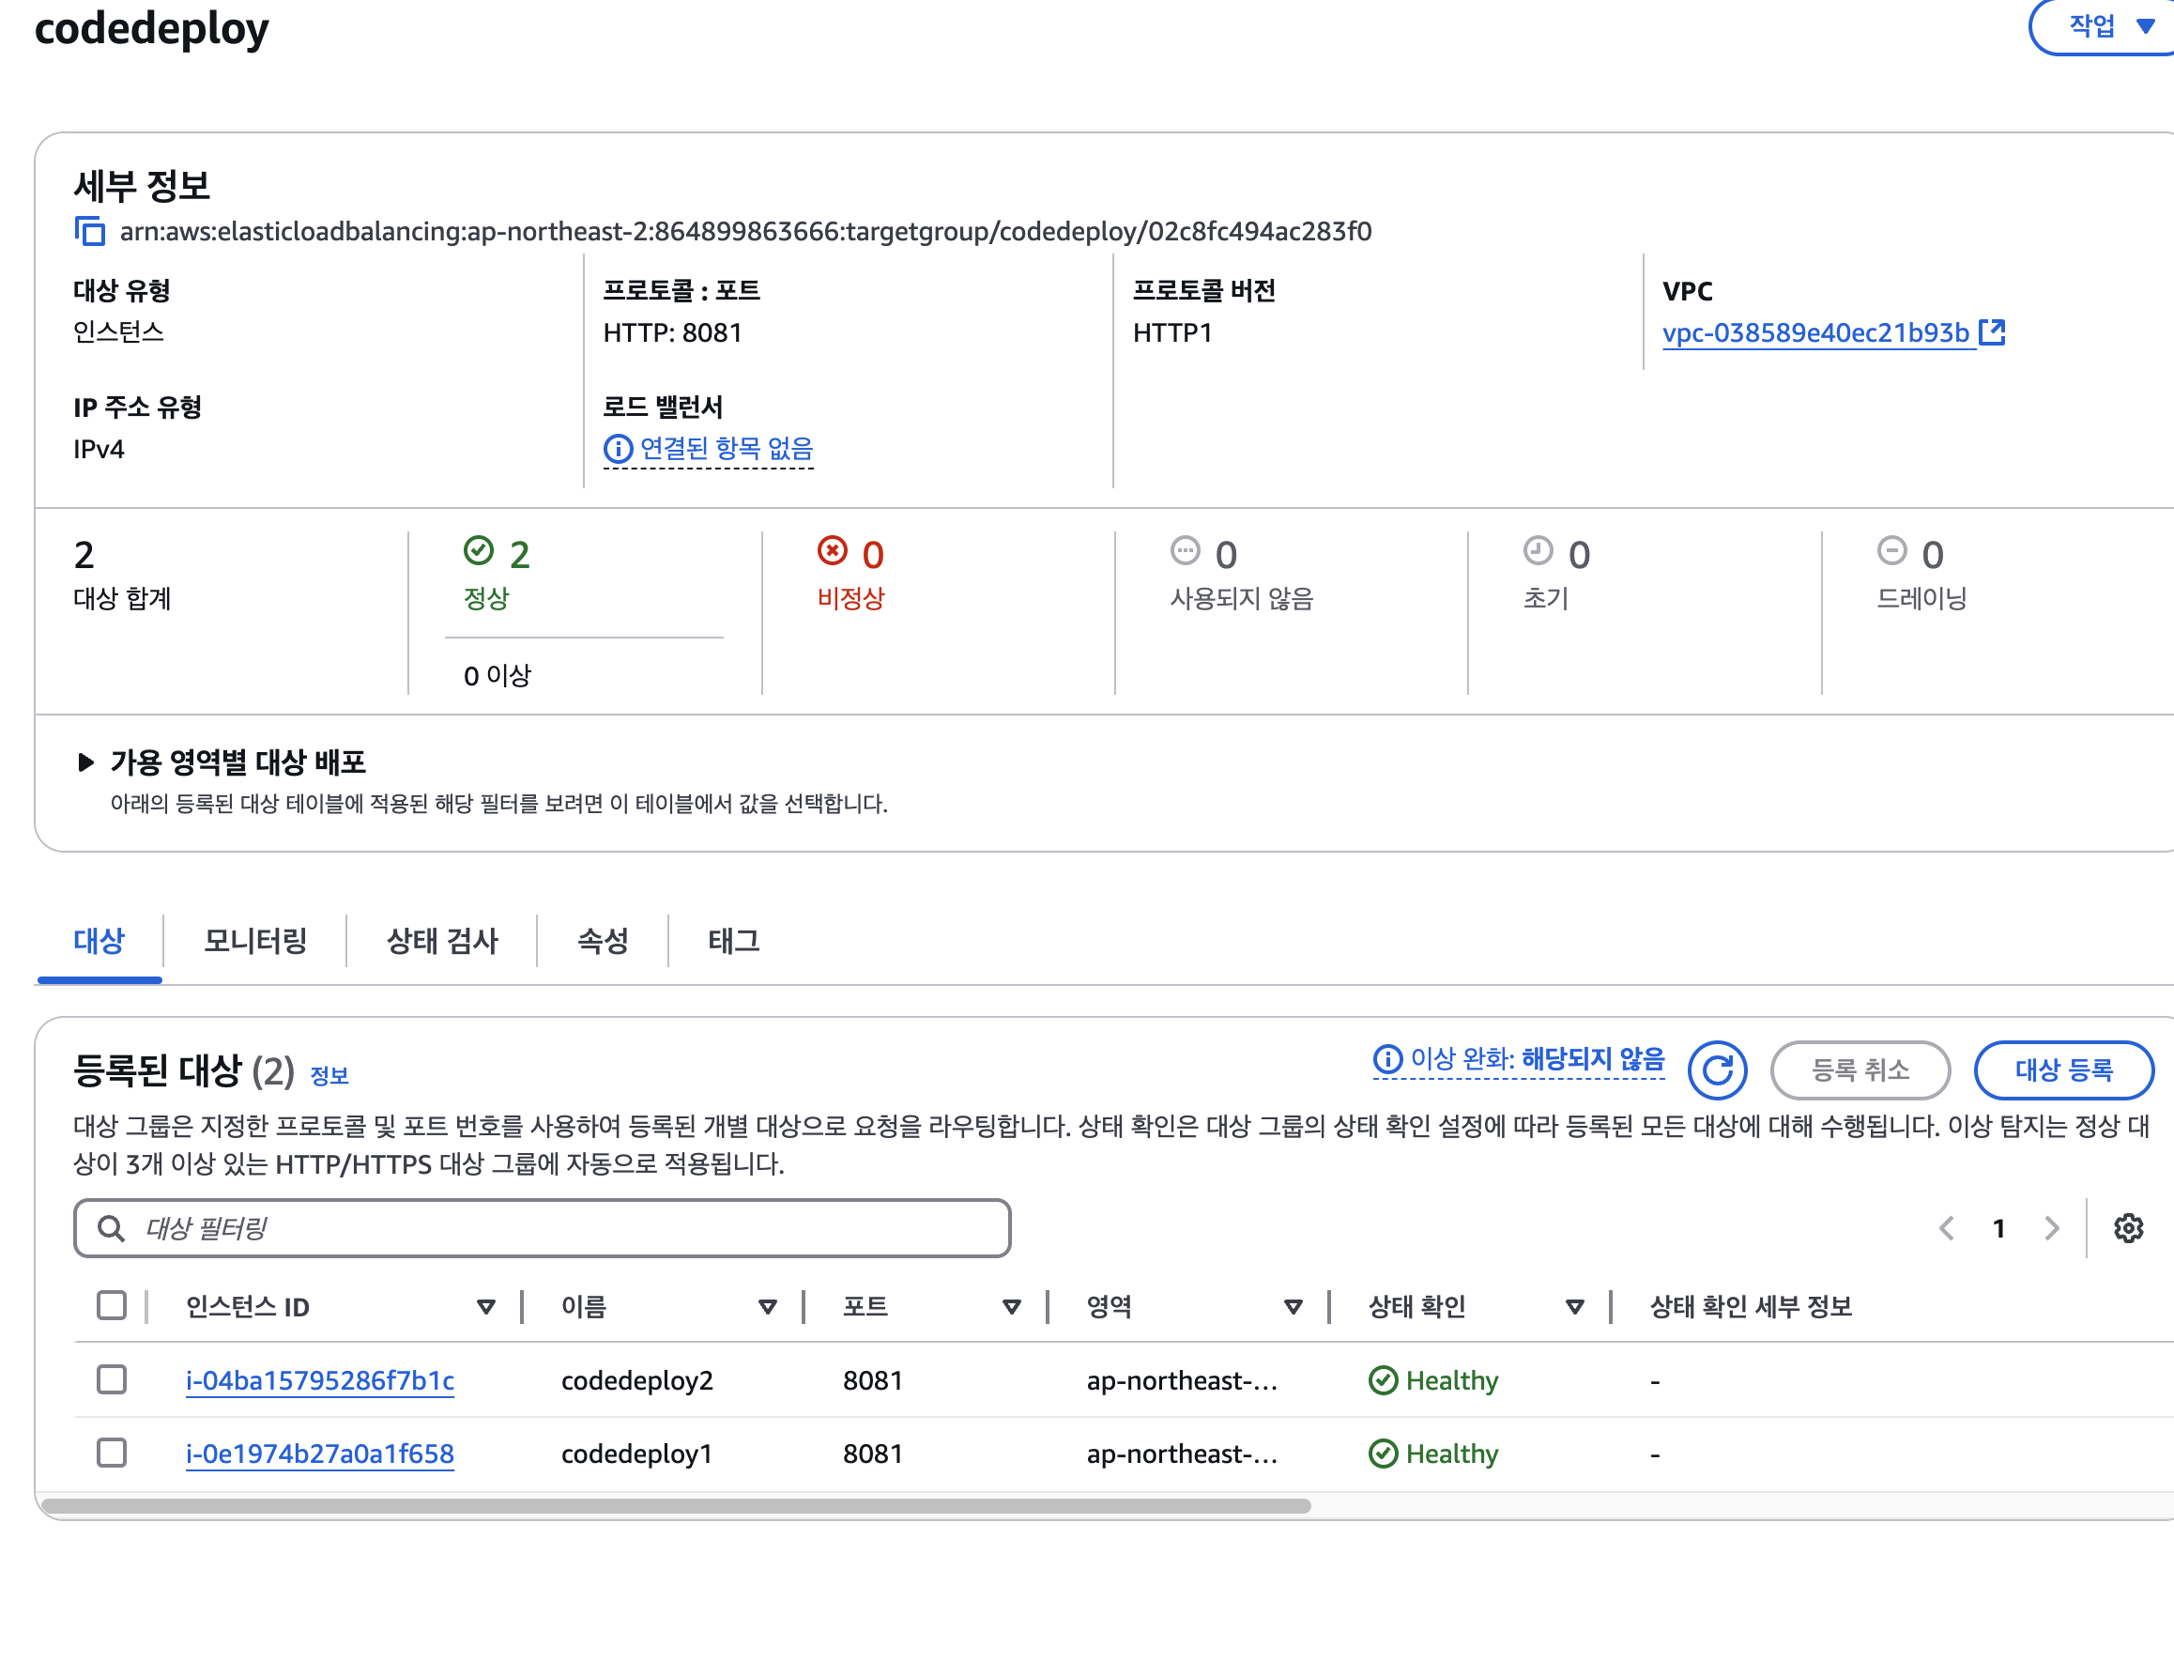Screen dimensions: 2174x1677
Task: Select checkbox for codedeploy1 instance row
Action: [x=112, y=1453]
